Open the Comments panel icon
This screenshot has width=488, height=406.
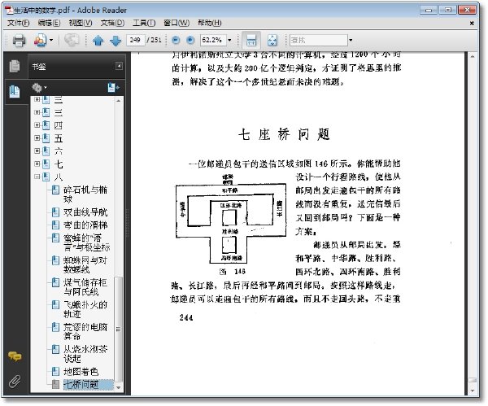15,356
